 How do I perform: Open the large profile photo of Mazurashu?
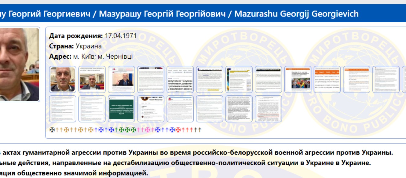pos(19,64)
